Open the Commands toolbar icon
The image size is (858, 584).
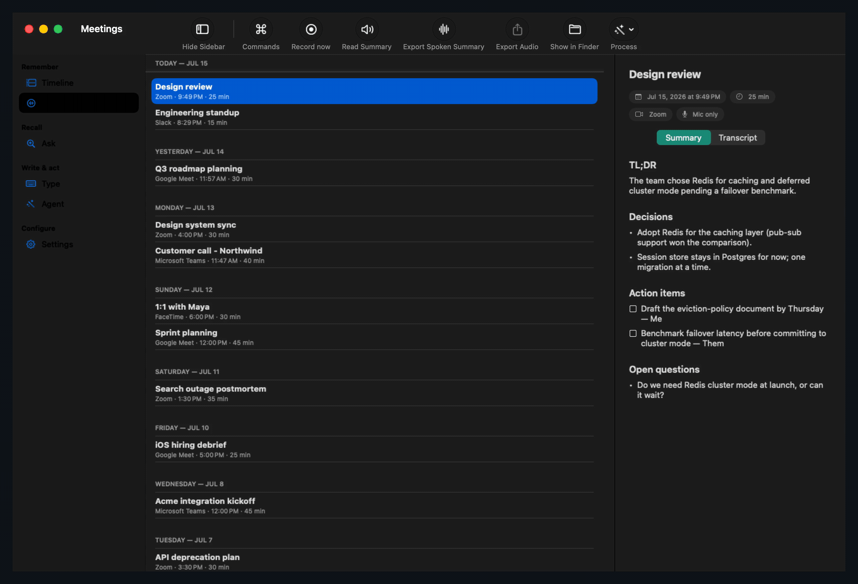point(261,29)
